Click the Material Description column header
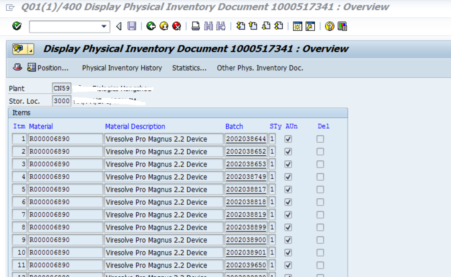Viewport: 451px width, 277px height. click(135, 126)
